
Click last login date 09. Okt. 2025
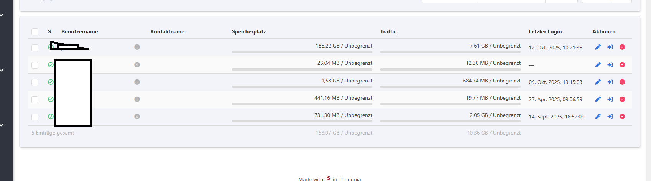tap(555, 82)
